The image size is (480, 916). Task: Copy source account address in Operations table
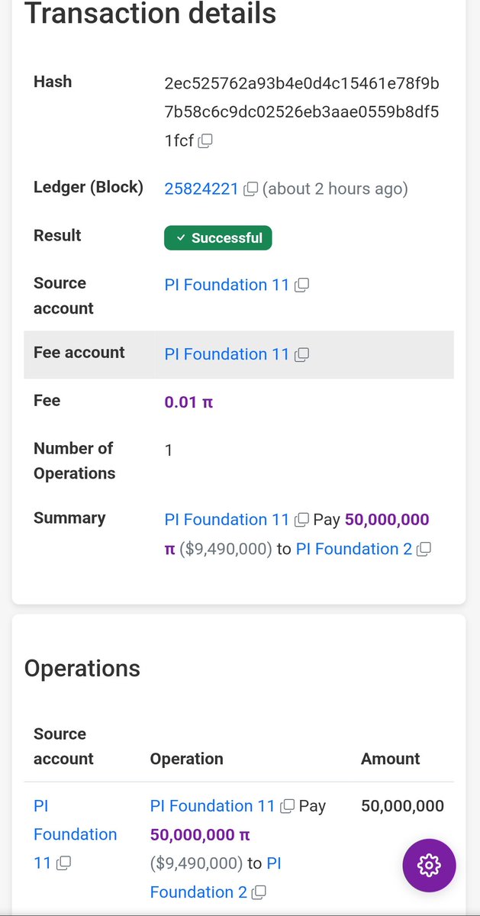(x=64, y=864)
